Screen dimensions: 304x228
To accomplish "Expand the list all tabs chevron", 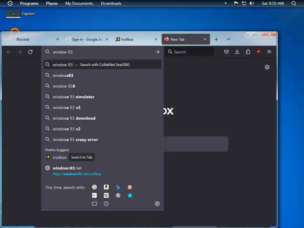I will tap(228, 39).
